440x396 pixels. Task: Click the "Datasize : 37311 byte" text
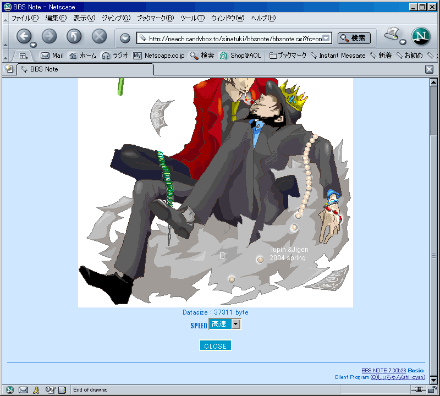(216, 312)
